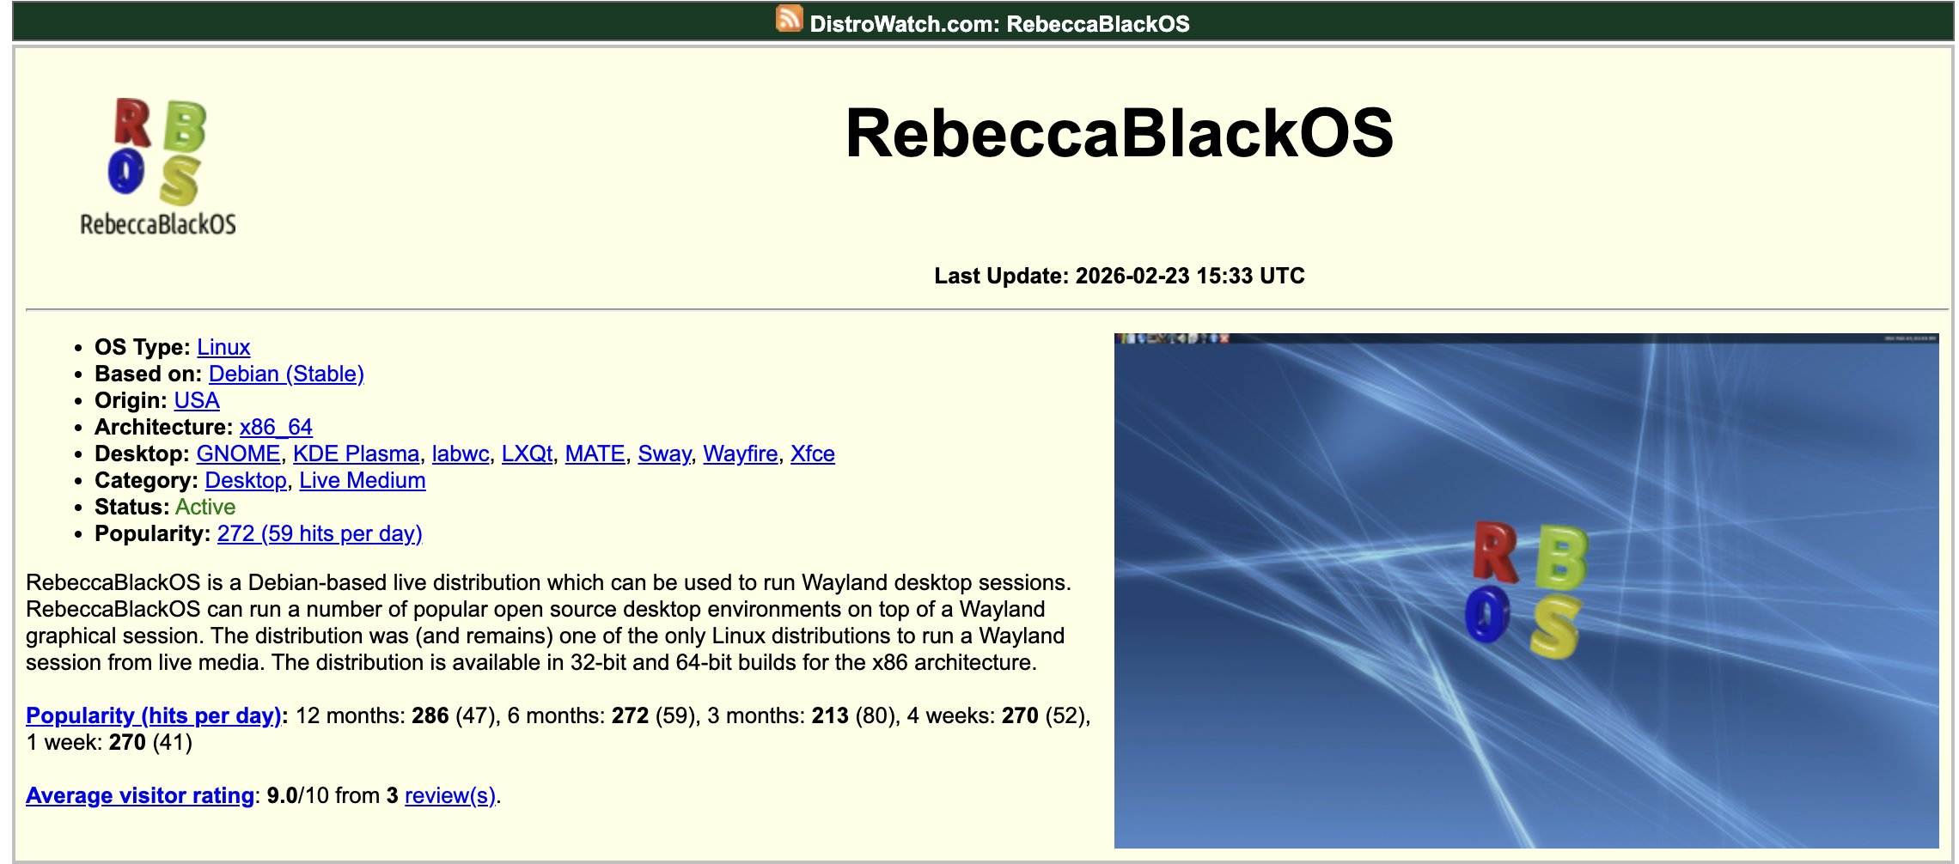
Task: Click the DistroWatch.com: RebeccaBlackOS header title
Action: click(999, 23)
